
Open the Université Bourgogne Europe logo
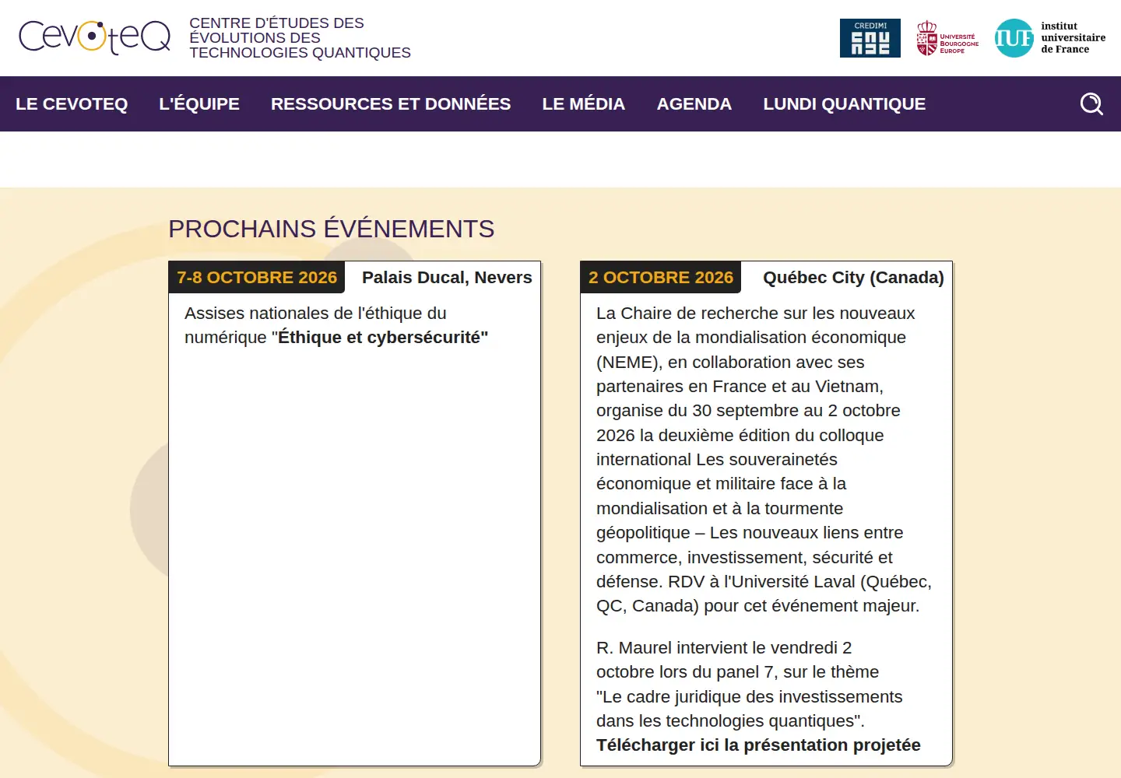947,38
